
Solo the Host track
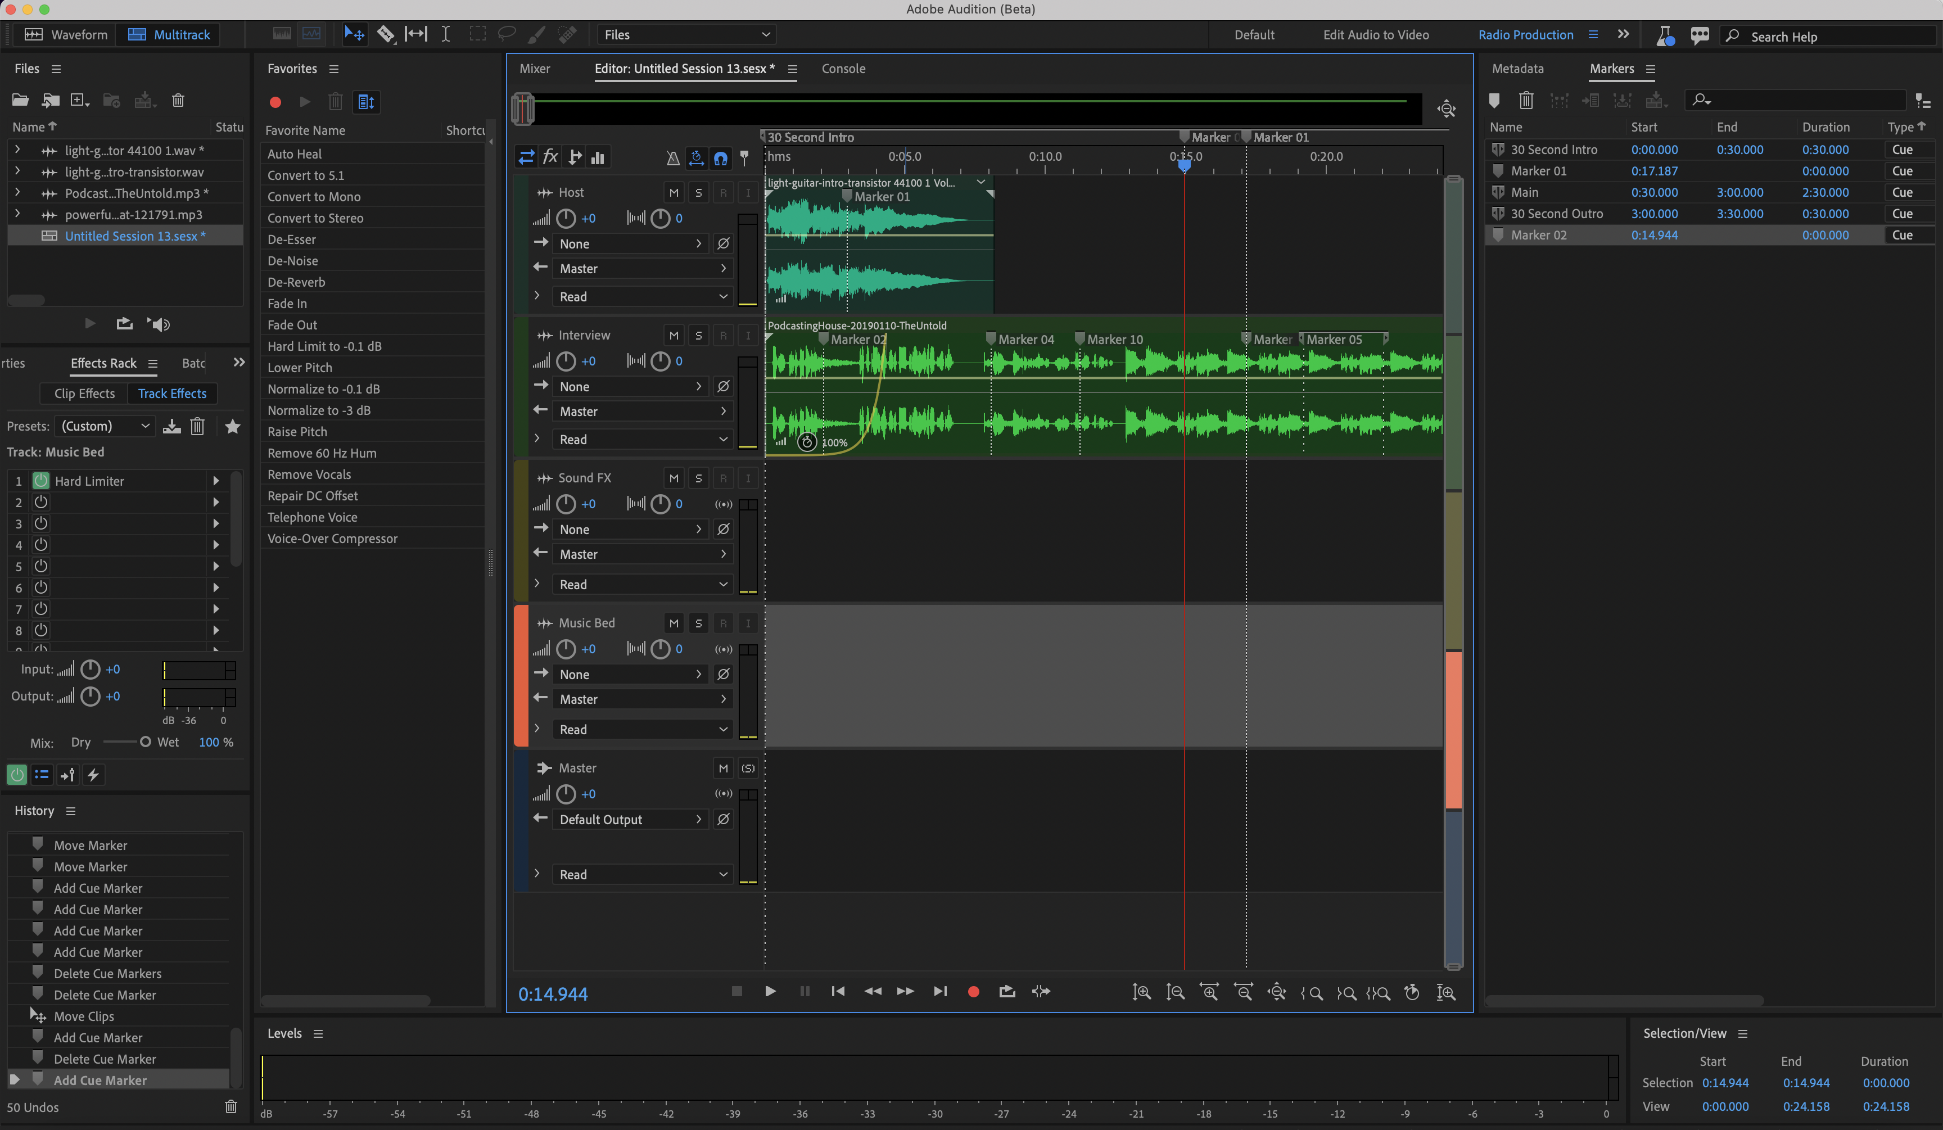[x=698, y=192]
